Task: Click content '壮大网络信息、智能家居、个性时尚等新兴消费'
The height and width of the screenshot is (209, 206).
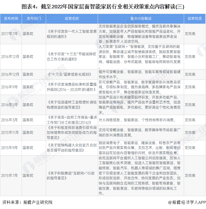Action: pos(137,120)
